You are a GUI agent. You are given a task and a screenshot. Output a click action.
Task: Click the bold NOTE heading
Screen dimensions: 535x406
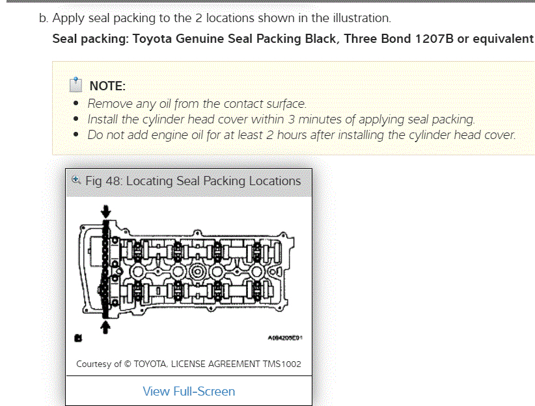107,86
